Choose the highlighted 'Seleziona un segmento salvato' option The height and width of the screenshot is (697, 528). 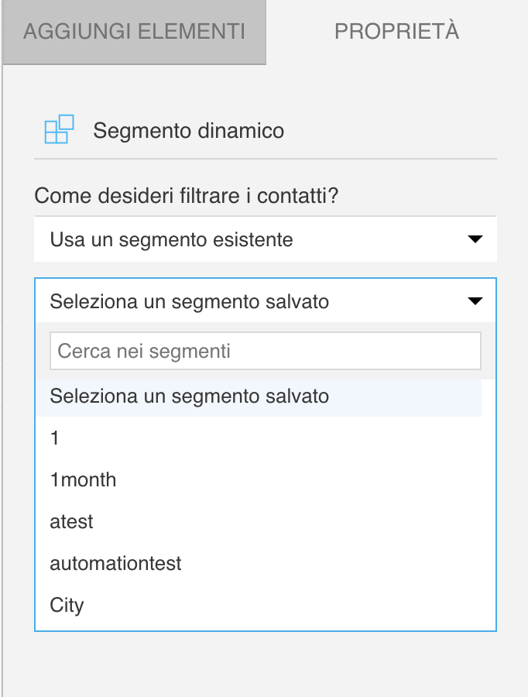tap(259, 396)
